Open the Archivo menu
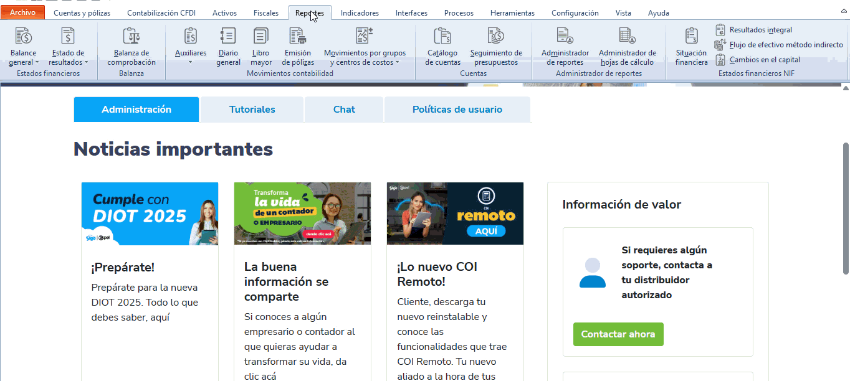The image size is (850, 381). [23, 12]
